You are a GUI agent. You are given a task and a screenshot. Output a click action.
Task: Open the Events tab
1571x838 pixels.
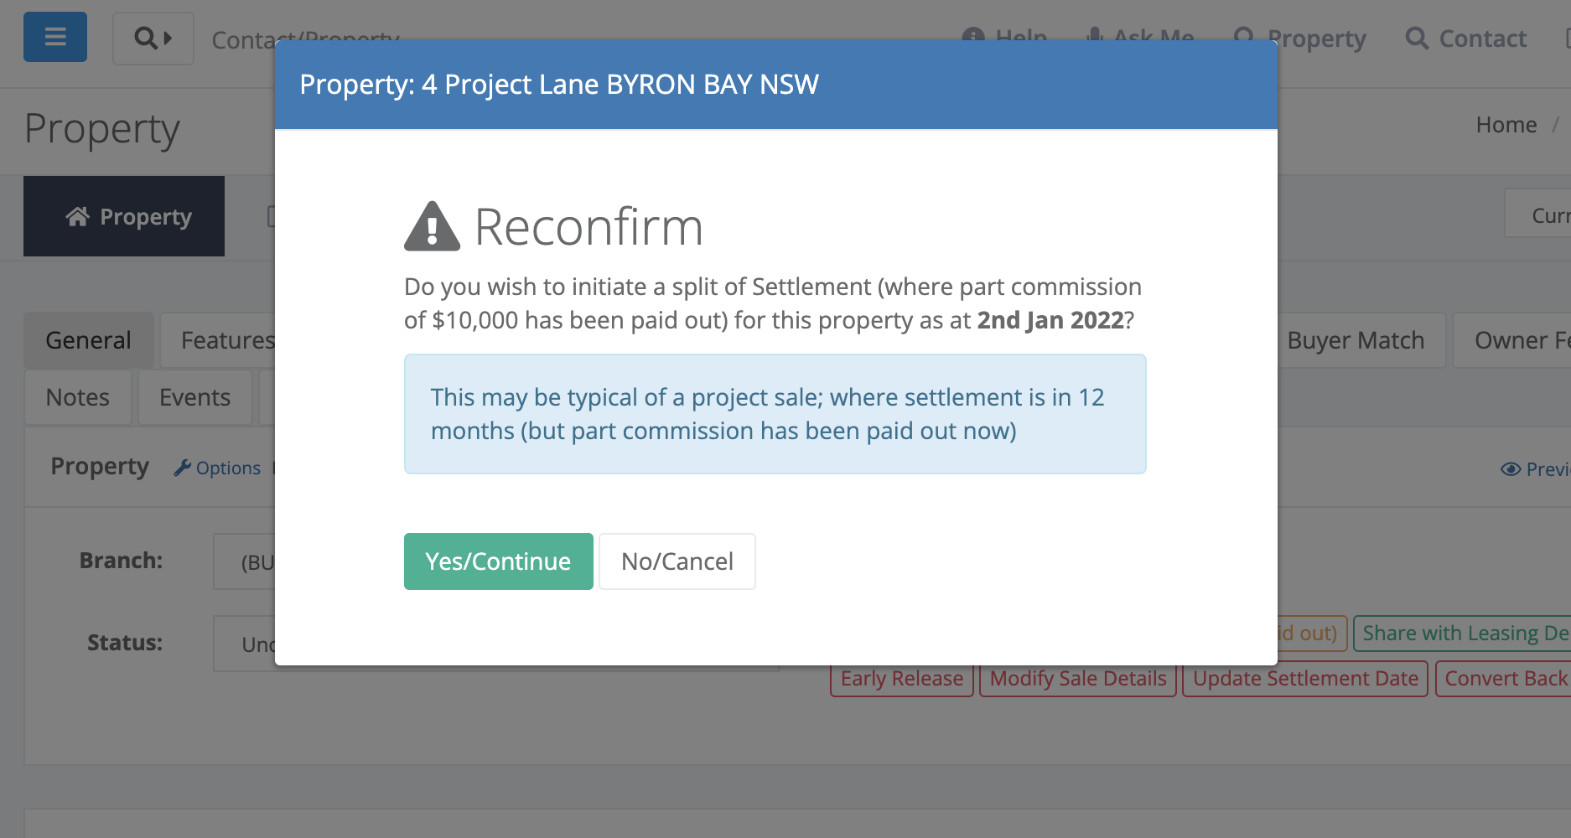coord(195,397)
